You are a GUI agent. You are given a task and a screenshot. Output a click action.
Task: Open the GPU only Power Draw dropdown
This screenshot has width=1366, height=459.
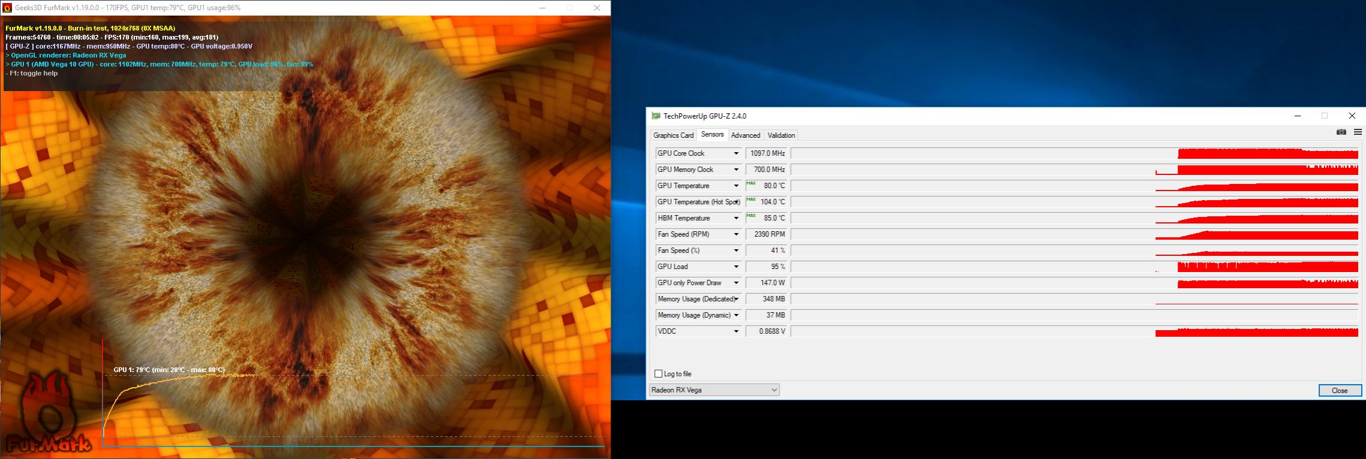click(x=736, y=283)
